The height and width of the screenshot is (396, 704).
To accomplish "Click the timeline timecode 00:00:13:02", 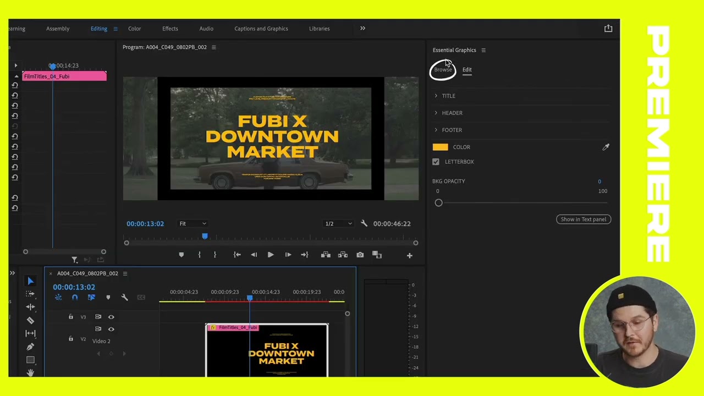I will click(74, 287).
